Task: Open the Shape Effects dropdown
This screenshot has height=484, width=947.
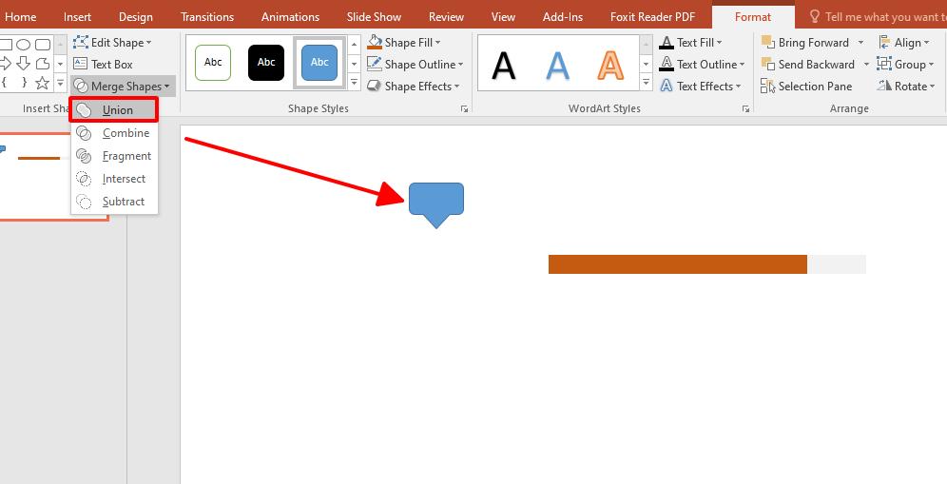Action: [414, 87]
